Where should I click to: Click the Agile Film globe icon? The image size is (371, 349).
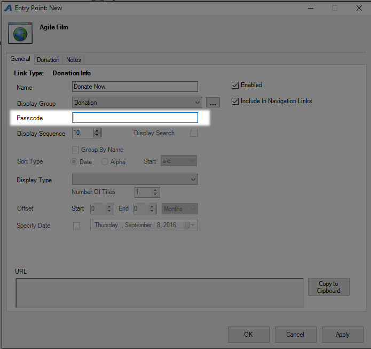click(20, 33)
